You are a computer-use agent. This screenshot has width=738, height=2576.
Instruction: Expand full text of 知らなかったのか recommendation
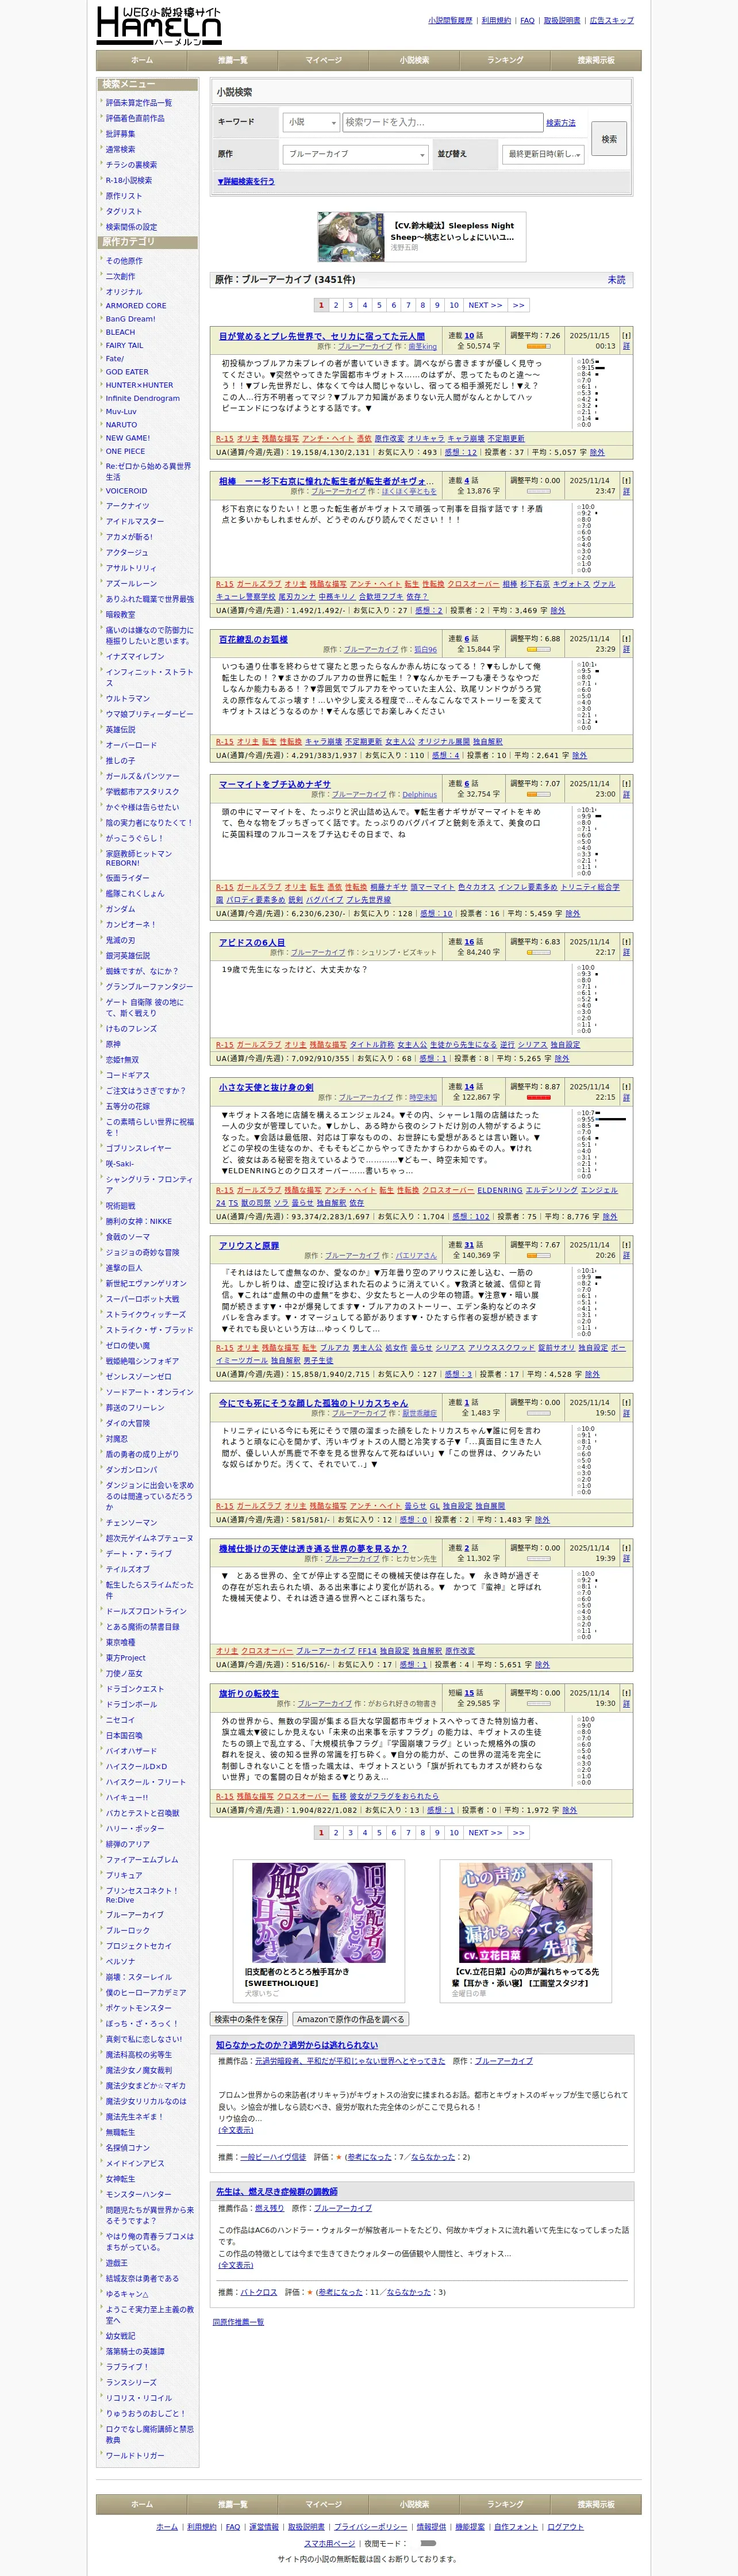[x=235, y=2130]
